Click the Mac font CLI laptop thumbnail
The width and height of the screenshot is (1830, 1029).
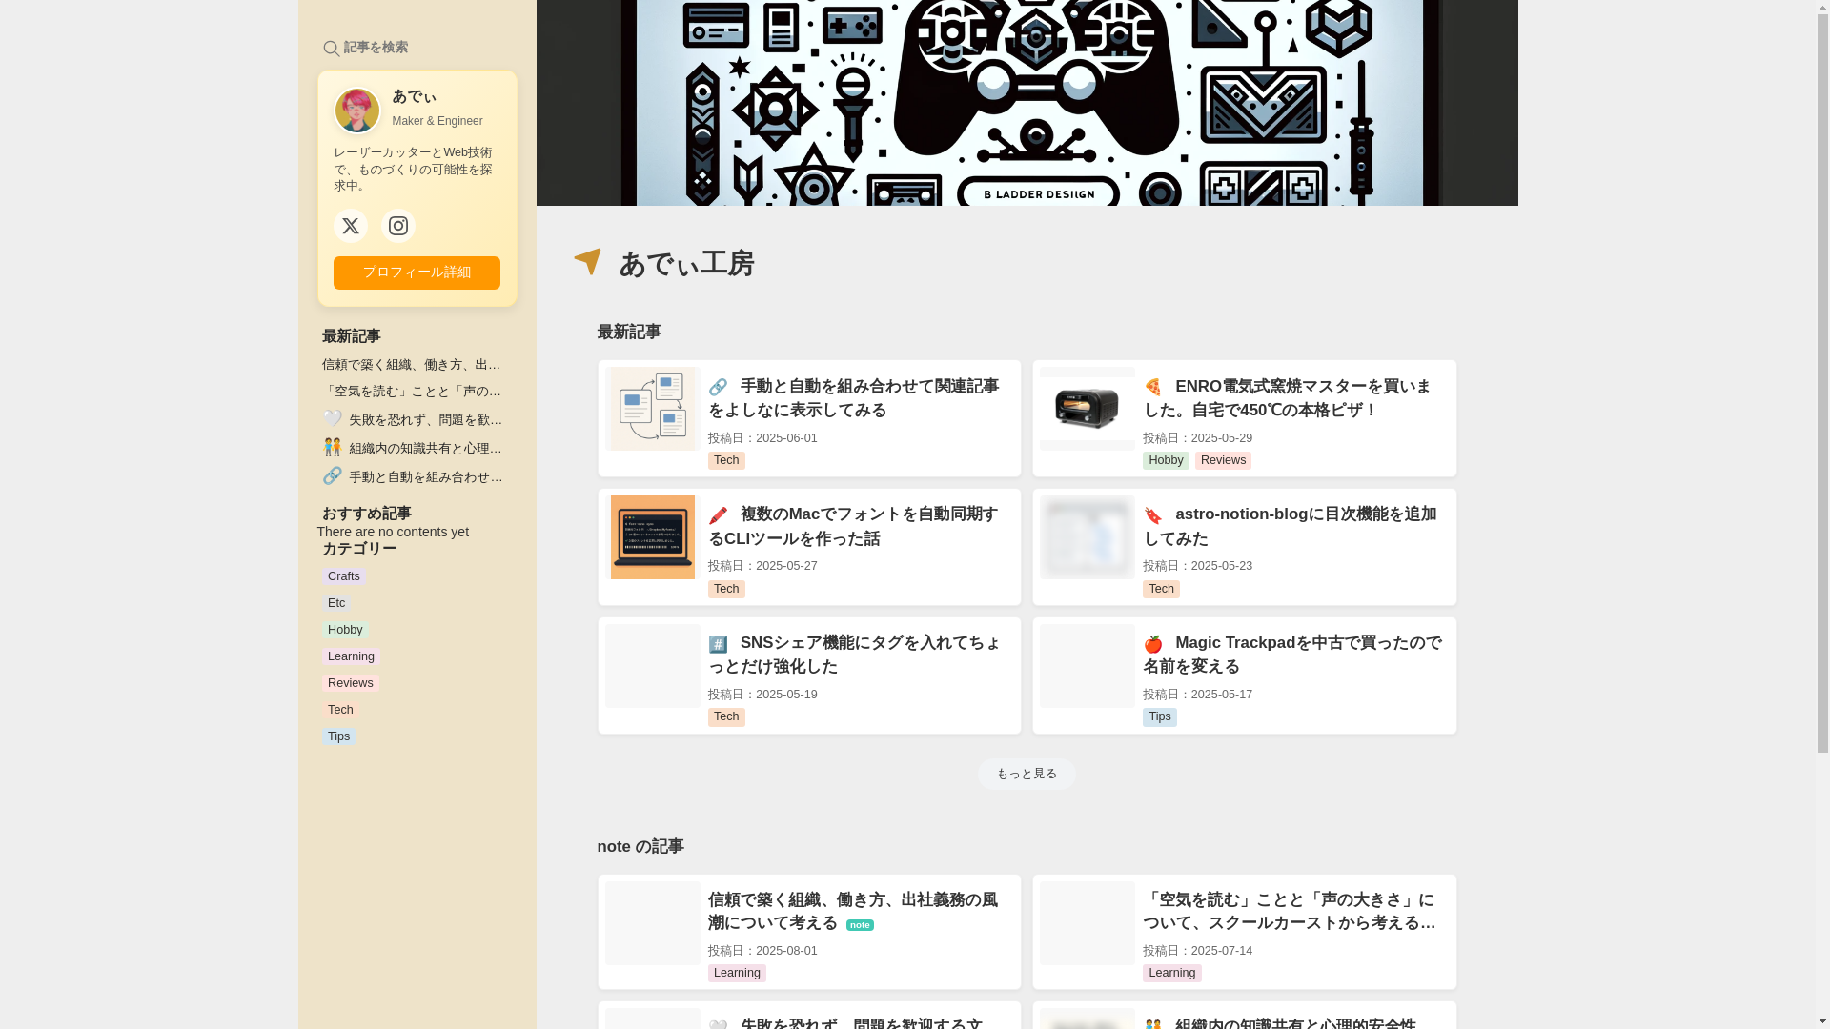coord(653,537)
